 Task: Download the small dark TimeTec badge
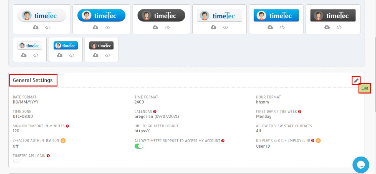(x=96, y=55)
